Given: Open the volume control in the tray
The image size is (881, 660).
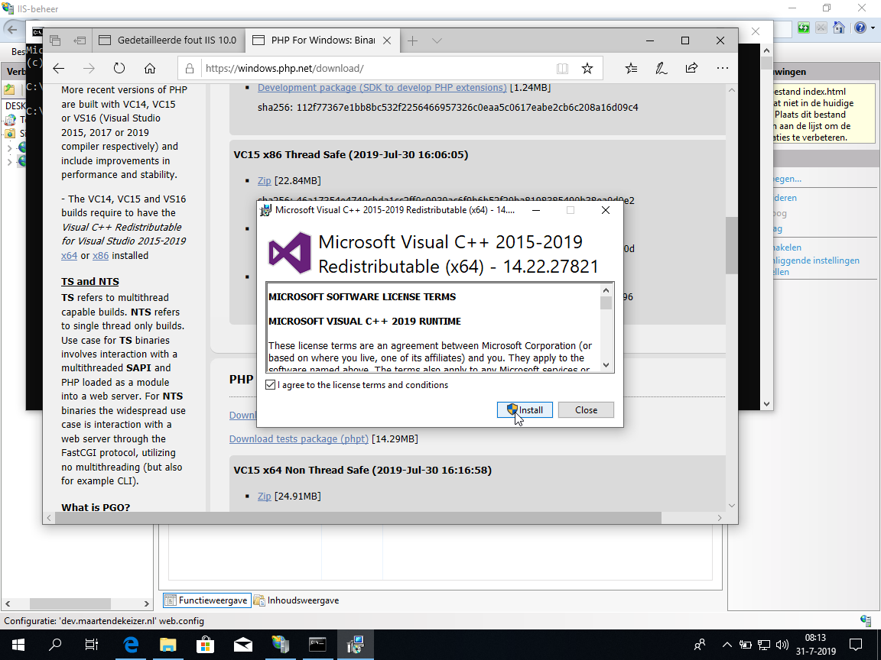Looking at the screenshot, I should pyautogui.click(x=782, y=645).
